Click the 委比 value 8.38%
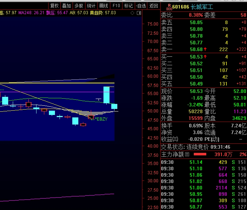 click(196, 15)
